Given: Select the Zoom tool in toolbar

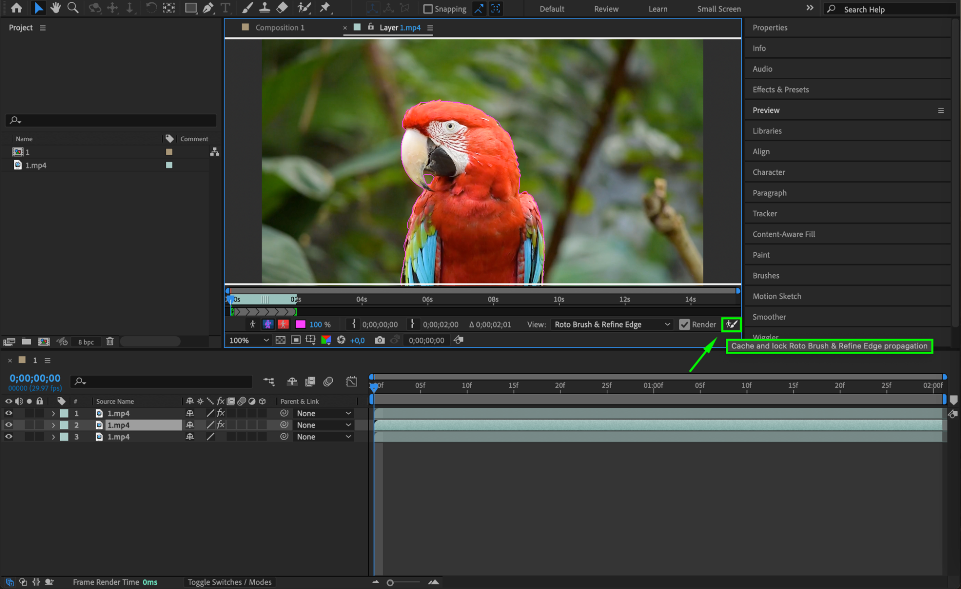Looking at the screenshot, I should (x=73, y=8).
